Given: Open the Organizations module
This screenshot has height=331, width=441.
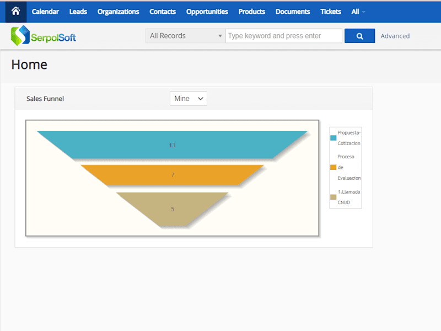Looking at the screenshot, I should coord(118,12).
